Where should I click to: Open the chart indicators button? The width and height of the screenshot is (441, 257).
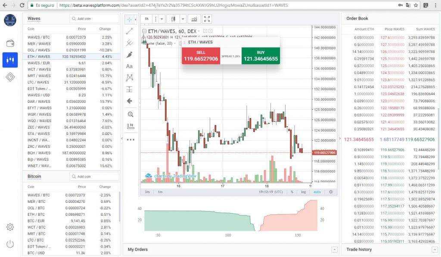pyautogui.click(x=194, y=19)
